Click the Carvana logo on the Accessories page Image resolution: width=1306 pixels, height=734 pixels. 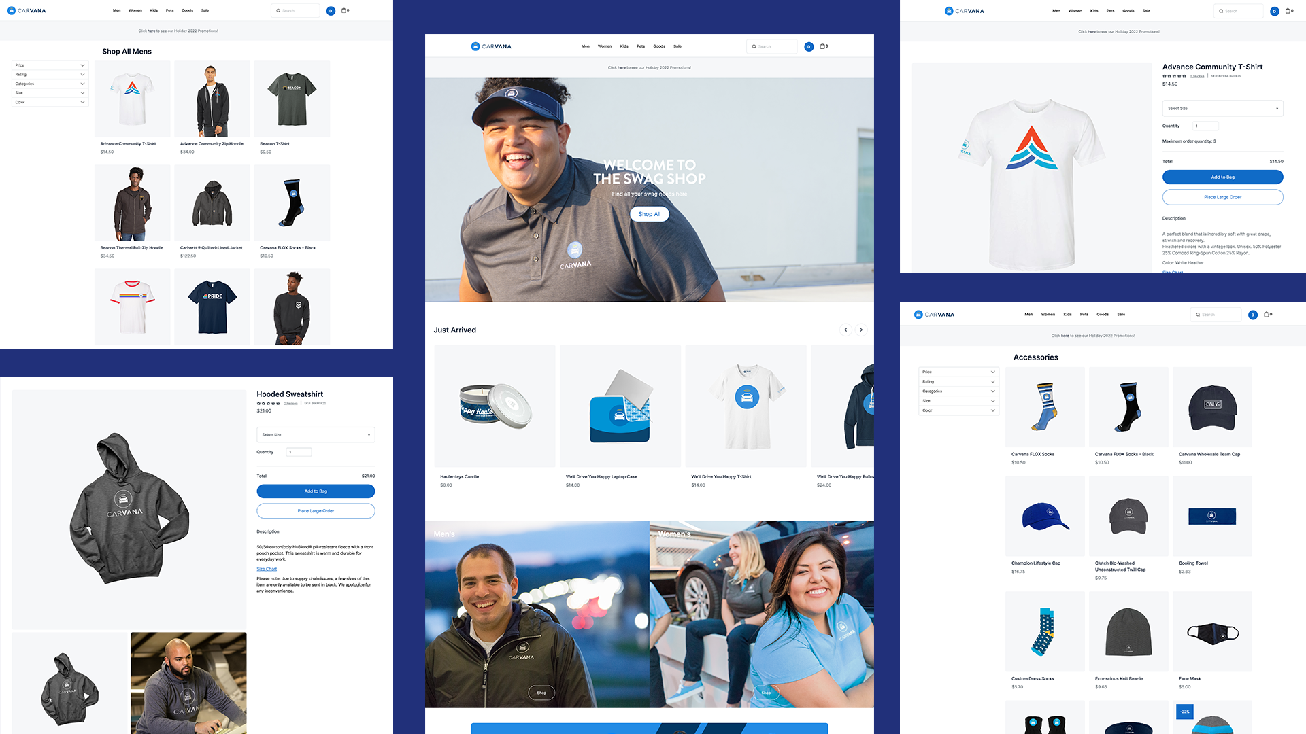(x=934, y=315)
